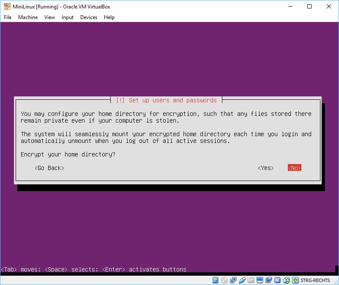Open the Machine menu

coord(28,17)
